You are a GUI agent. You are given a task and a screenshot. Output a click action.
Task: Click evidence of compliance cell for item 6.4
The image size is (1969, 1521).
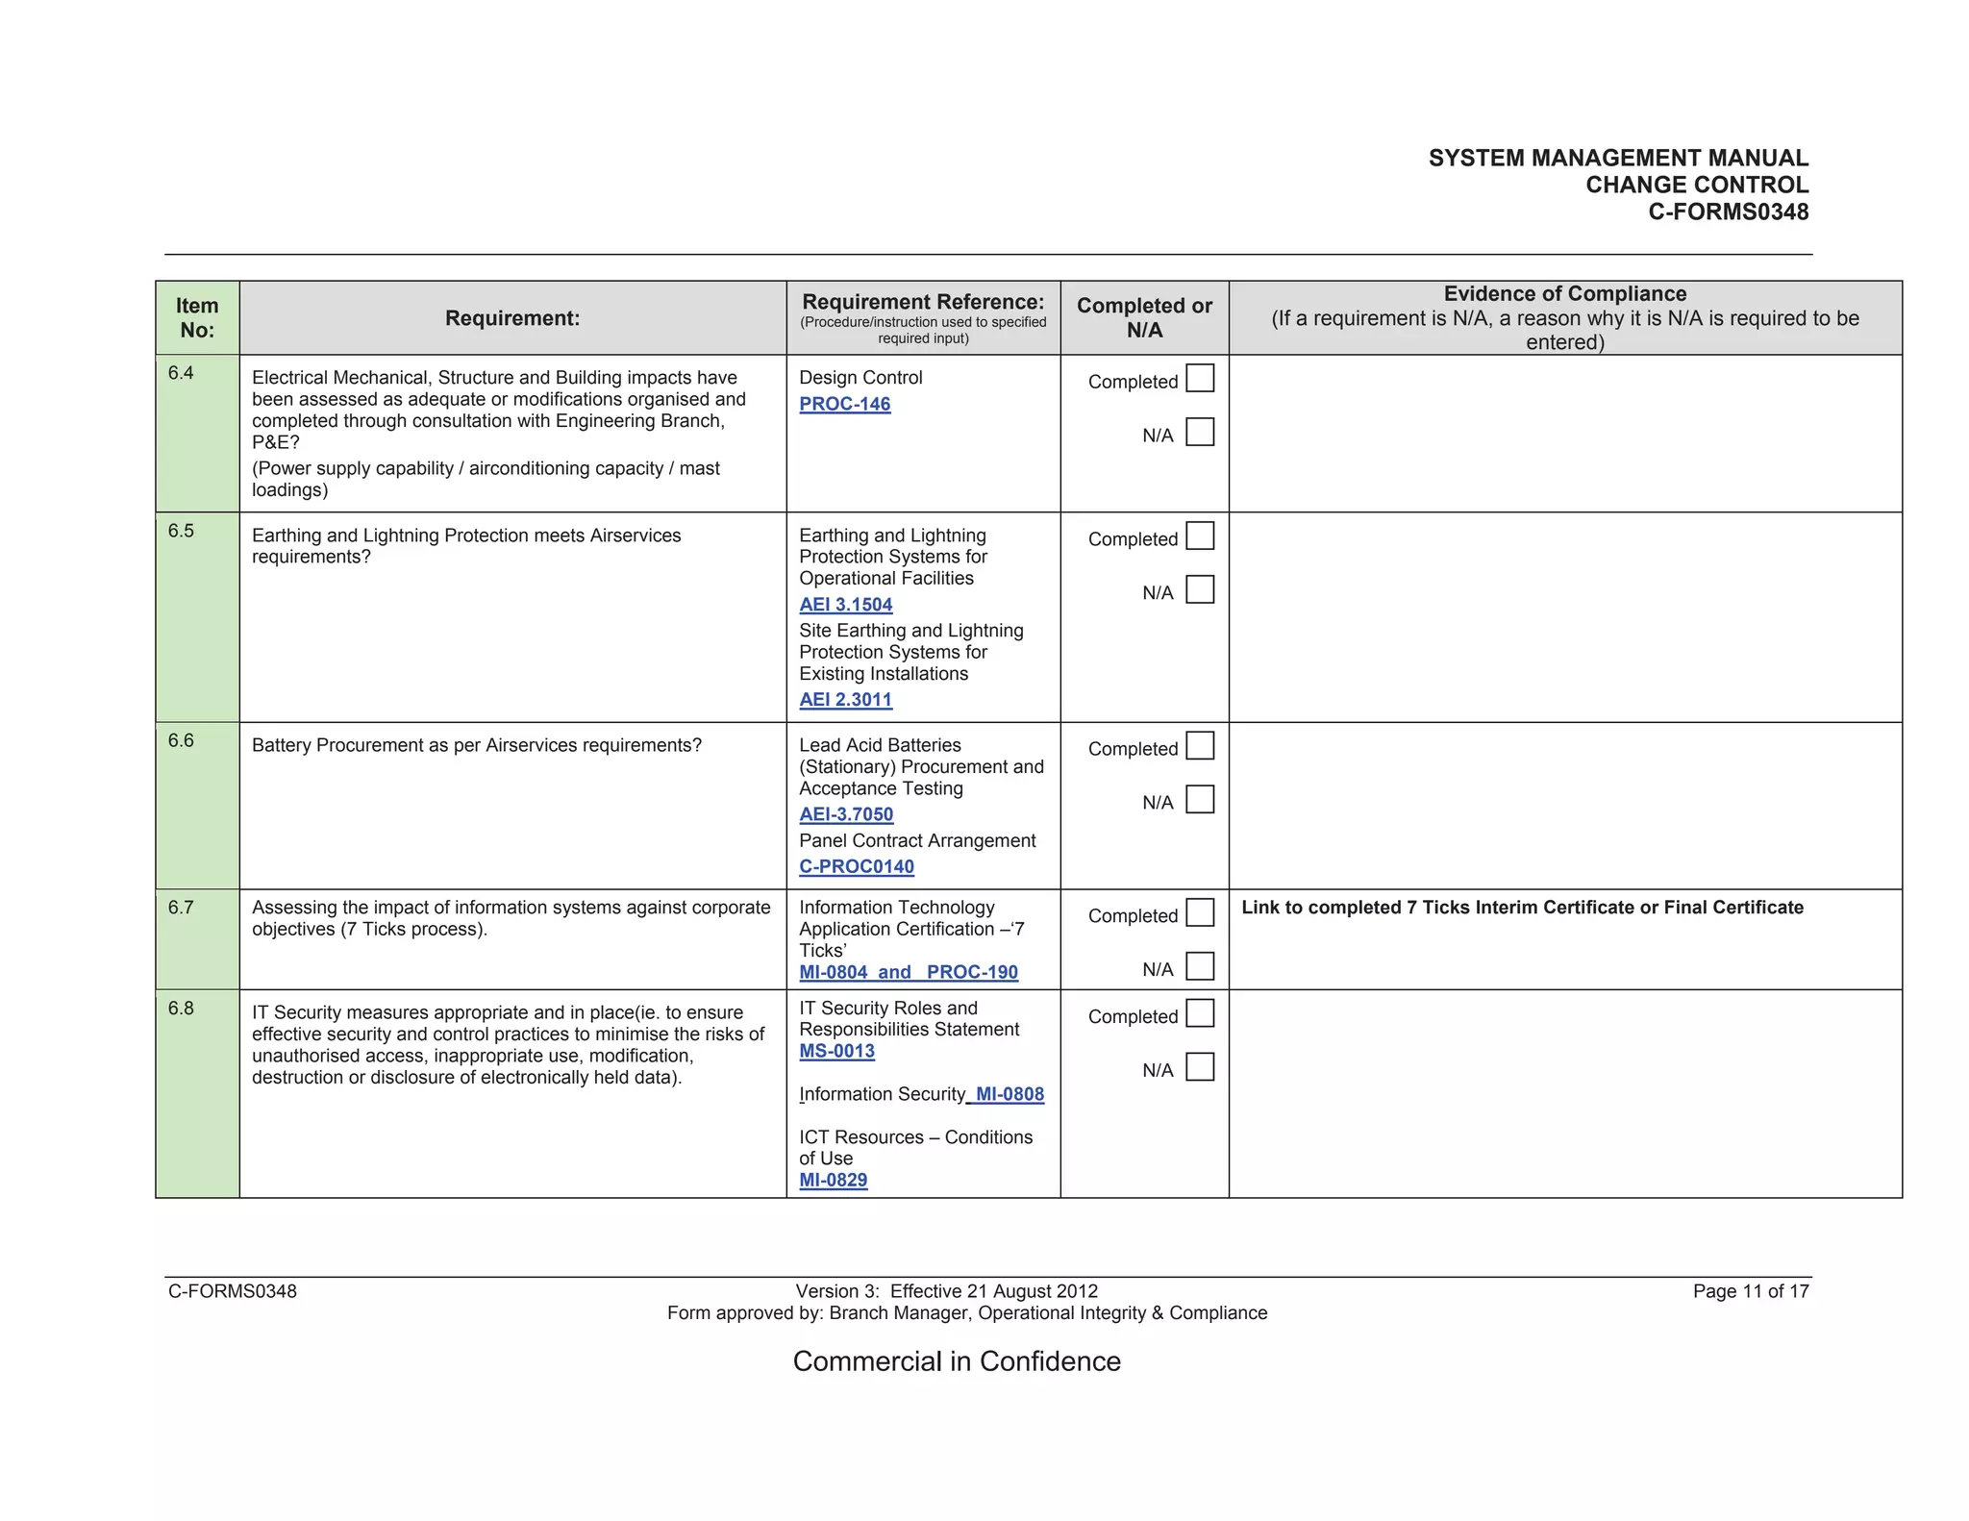tap(1564, 434)
